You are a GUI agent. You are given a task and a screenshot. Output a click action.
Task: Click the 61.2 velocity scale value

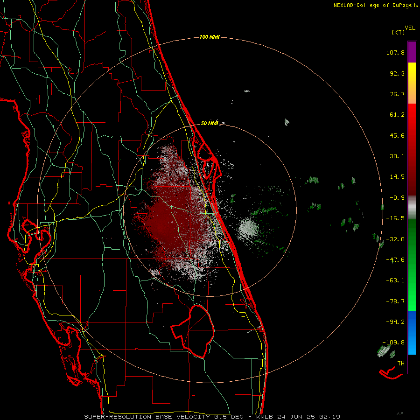(x=397, y=115)
